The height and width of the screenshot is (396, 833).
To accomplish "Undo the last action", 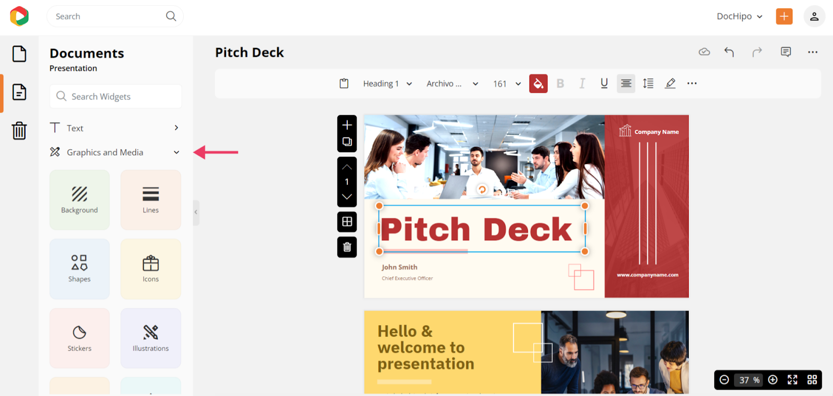I will (x=729, y=52).
